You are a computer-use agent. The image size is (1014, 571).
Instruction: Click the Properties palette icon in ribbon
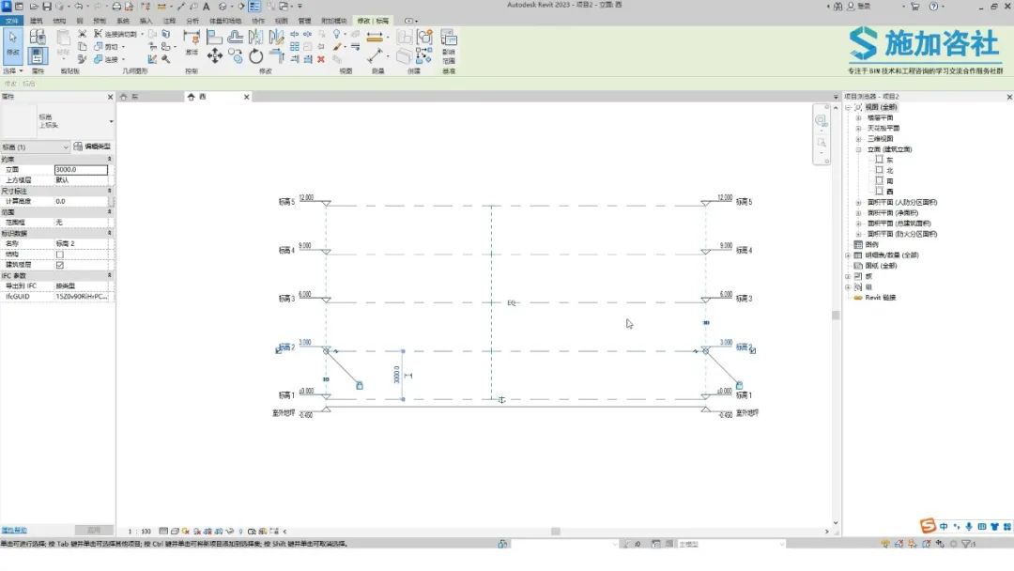tap(38, 55)
